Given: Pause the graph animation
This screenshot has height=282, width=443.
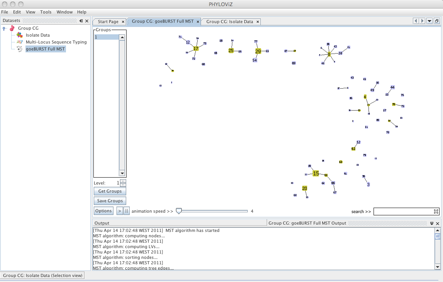Looking at the screenshot, I should [x=127, y=211].
